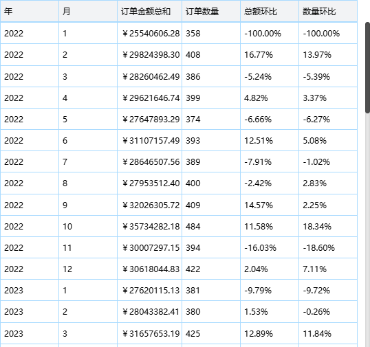Click the vertical scrollbar thumb
Screen dimensions: 370x347
pyautogui.click(x=367, y=67)
